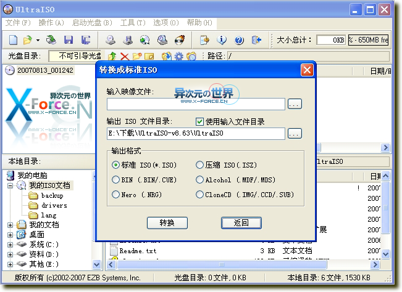Click the blue gear properties icon
The image size is (402, 292).
[x=179, y=56]
